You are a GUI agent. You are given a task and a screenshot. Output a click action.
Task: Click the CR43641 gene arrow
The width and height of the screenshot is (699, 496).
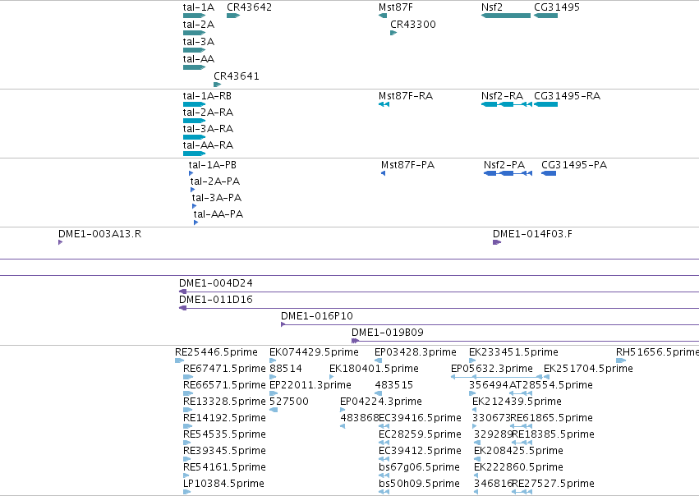pos(217,85)
